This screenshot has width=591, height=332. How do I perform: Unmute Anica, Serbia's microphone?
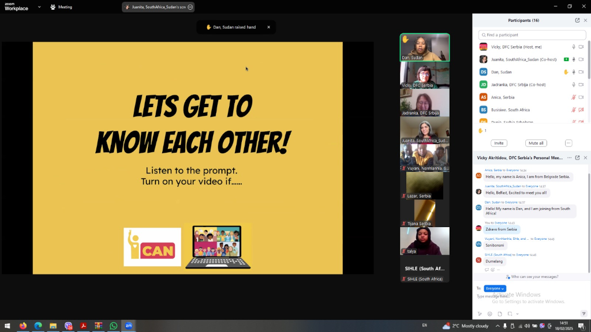pyautogui.click(x=573, y=97)
